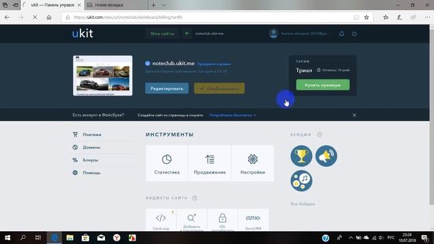Click the add notes pen icon
Image resolution: width=434 pixels, height=244 pixels.
tap(399, 17)
